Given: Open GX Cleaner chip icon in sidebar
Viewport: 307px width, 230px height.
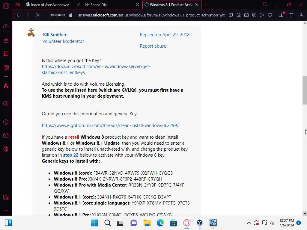Looking at the screenshot, I should point(6,68).
